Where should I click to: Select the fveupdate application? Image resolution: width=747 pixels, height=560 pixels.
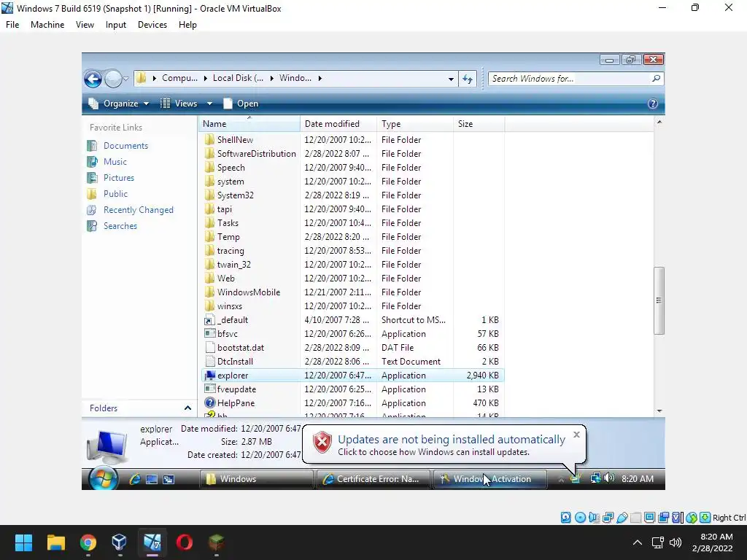[x=236, y=389]
